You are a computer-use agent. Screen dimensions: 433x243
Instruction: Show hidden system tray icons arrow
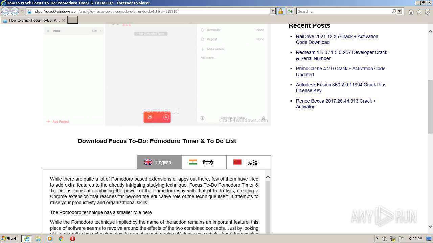378,239
